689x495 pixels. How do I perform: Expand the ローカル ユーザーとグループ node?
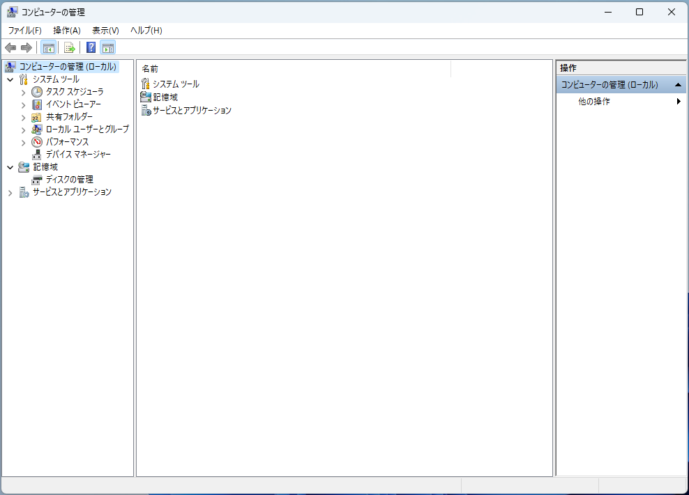tap(23, 130)
